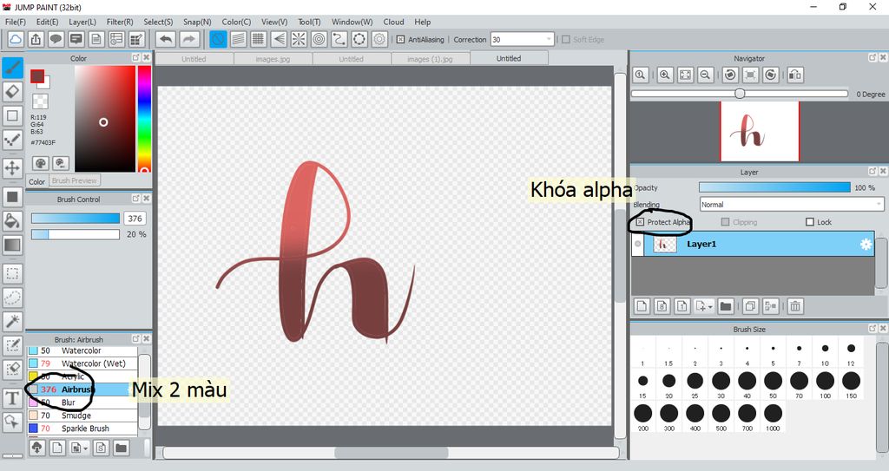Switch to Brush Preview tab
The image size is (889, 471).
coord(75,180)
